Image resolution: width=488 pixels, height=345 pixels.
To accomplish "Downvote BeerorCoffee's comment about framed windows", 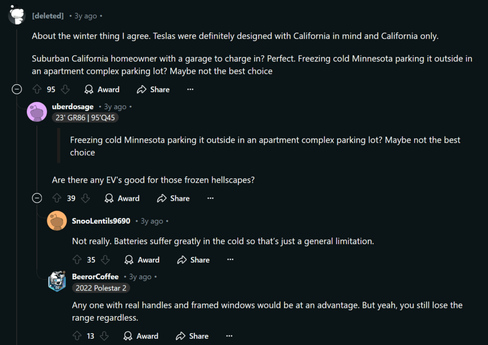I will [104, 335].
